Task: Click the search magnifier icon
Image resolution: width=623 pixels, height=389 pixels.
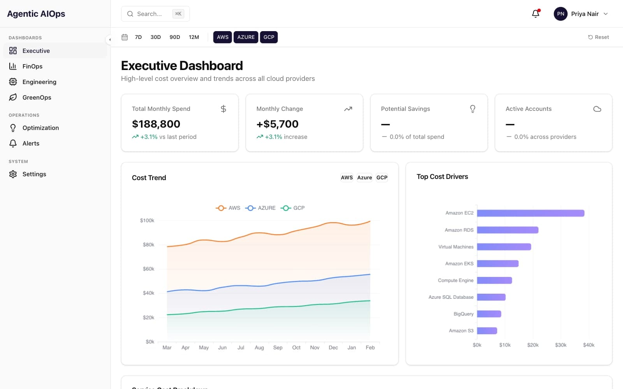Action: [130, 14]
